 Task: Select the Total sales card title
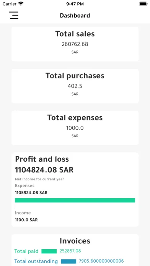click(x=75, y=34)
